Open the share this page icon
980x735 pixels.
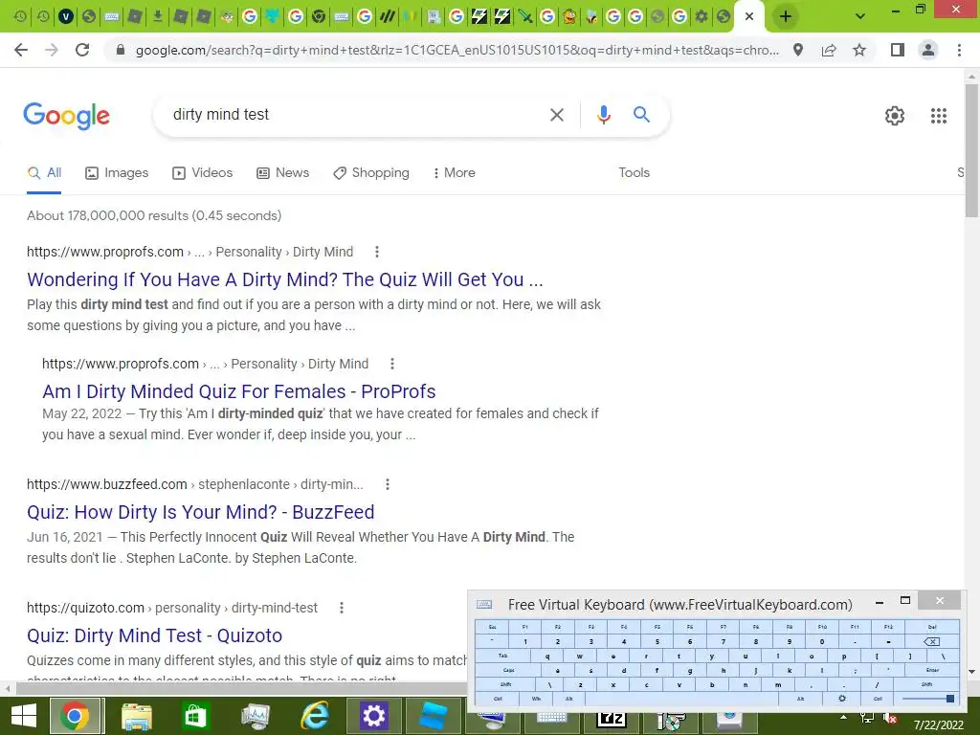[x=829, y=50]
